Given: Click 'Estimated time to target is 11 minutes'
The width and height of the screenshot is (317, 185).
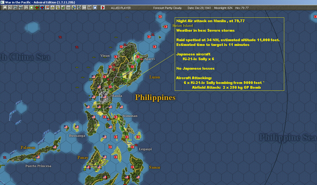Looking at the screenshot, I should tap(213, 45).
